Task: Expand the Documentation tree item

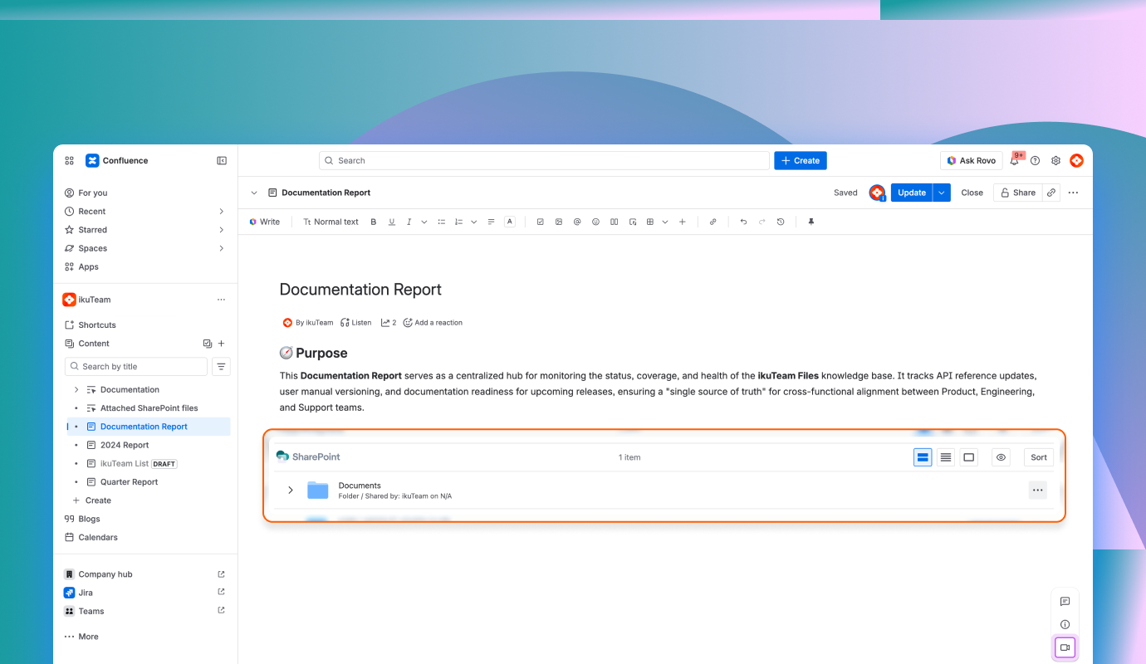Action: (x=76, y=389)
